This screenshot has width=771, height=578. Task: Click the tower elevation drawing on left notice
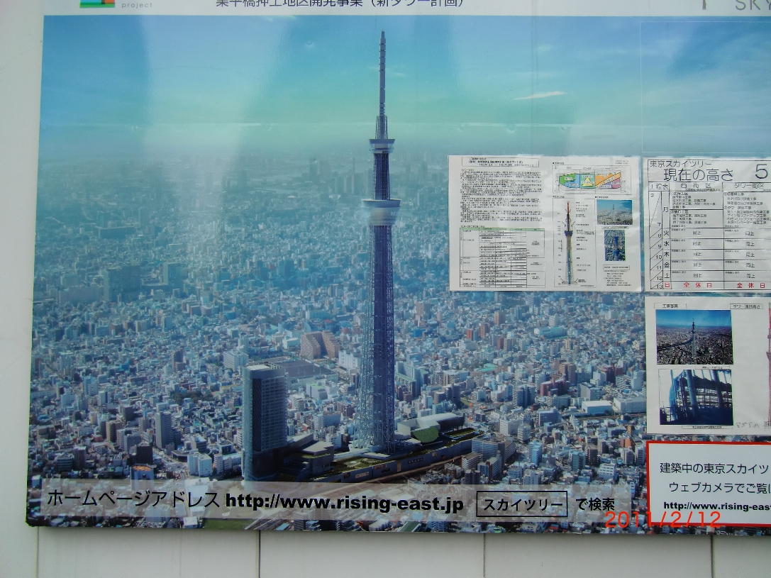567,241
